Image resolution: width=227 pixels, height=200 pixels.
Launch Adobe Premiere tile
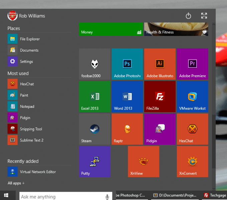click(192, 64)
